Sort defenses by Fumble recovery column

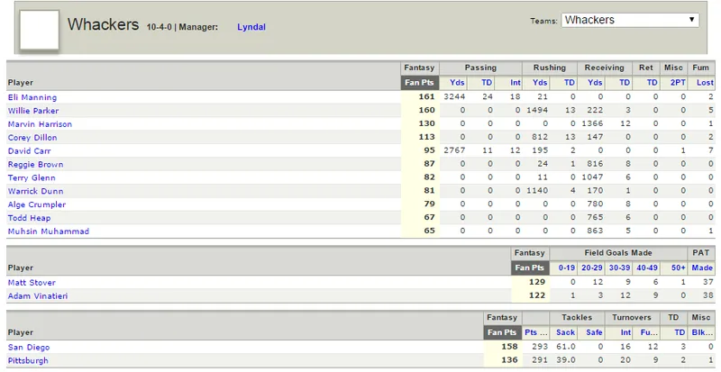[x=649, y=332]
